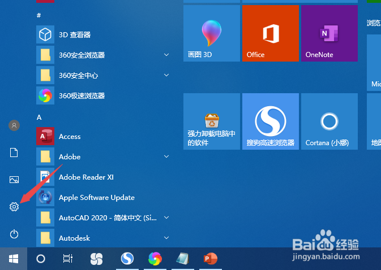Launch 3D 查看器 app icon

tap(45, 34)
